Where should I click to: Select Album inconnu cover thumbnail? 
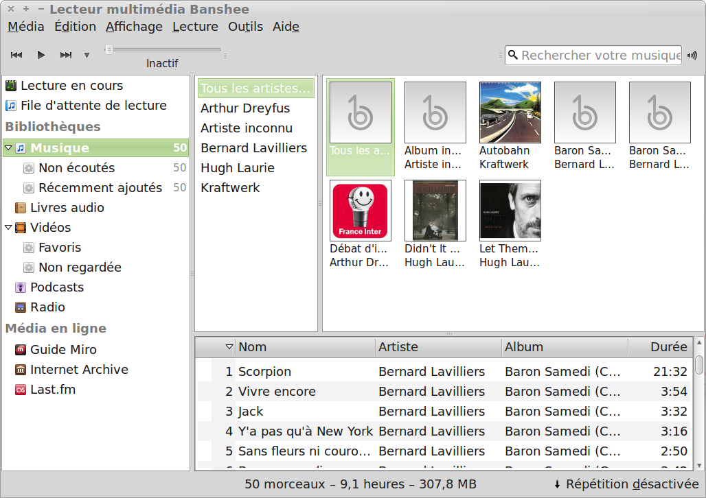435,112
